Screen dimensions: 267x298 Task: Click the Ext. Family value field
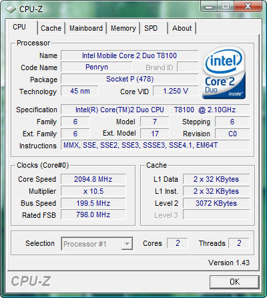(75, 134)
